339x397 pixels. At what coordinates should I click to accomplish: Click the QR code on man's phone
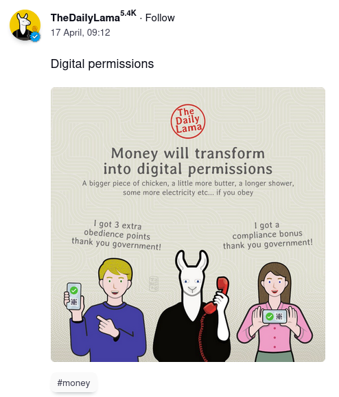pos(74,302)
